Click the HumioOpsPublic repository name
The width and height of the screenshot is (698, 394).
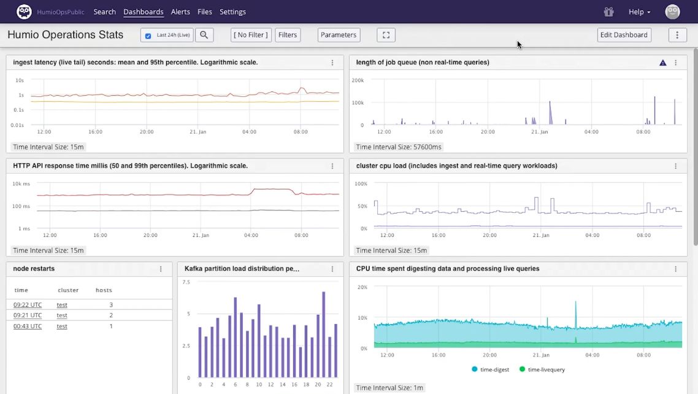pos(61,12)
